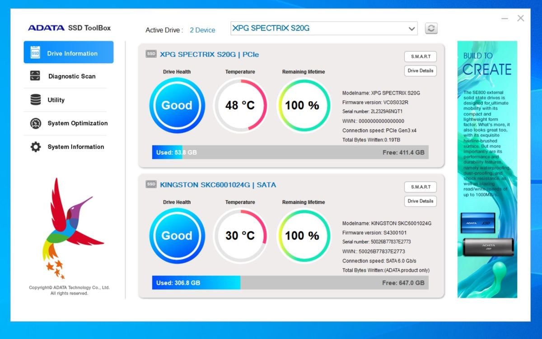Click the Utility database stack icon
Viewport: 542px width, 339px height.
35,100
